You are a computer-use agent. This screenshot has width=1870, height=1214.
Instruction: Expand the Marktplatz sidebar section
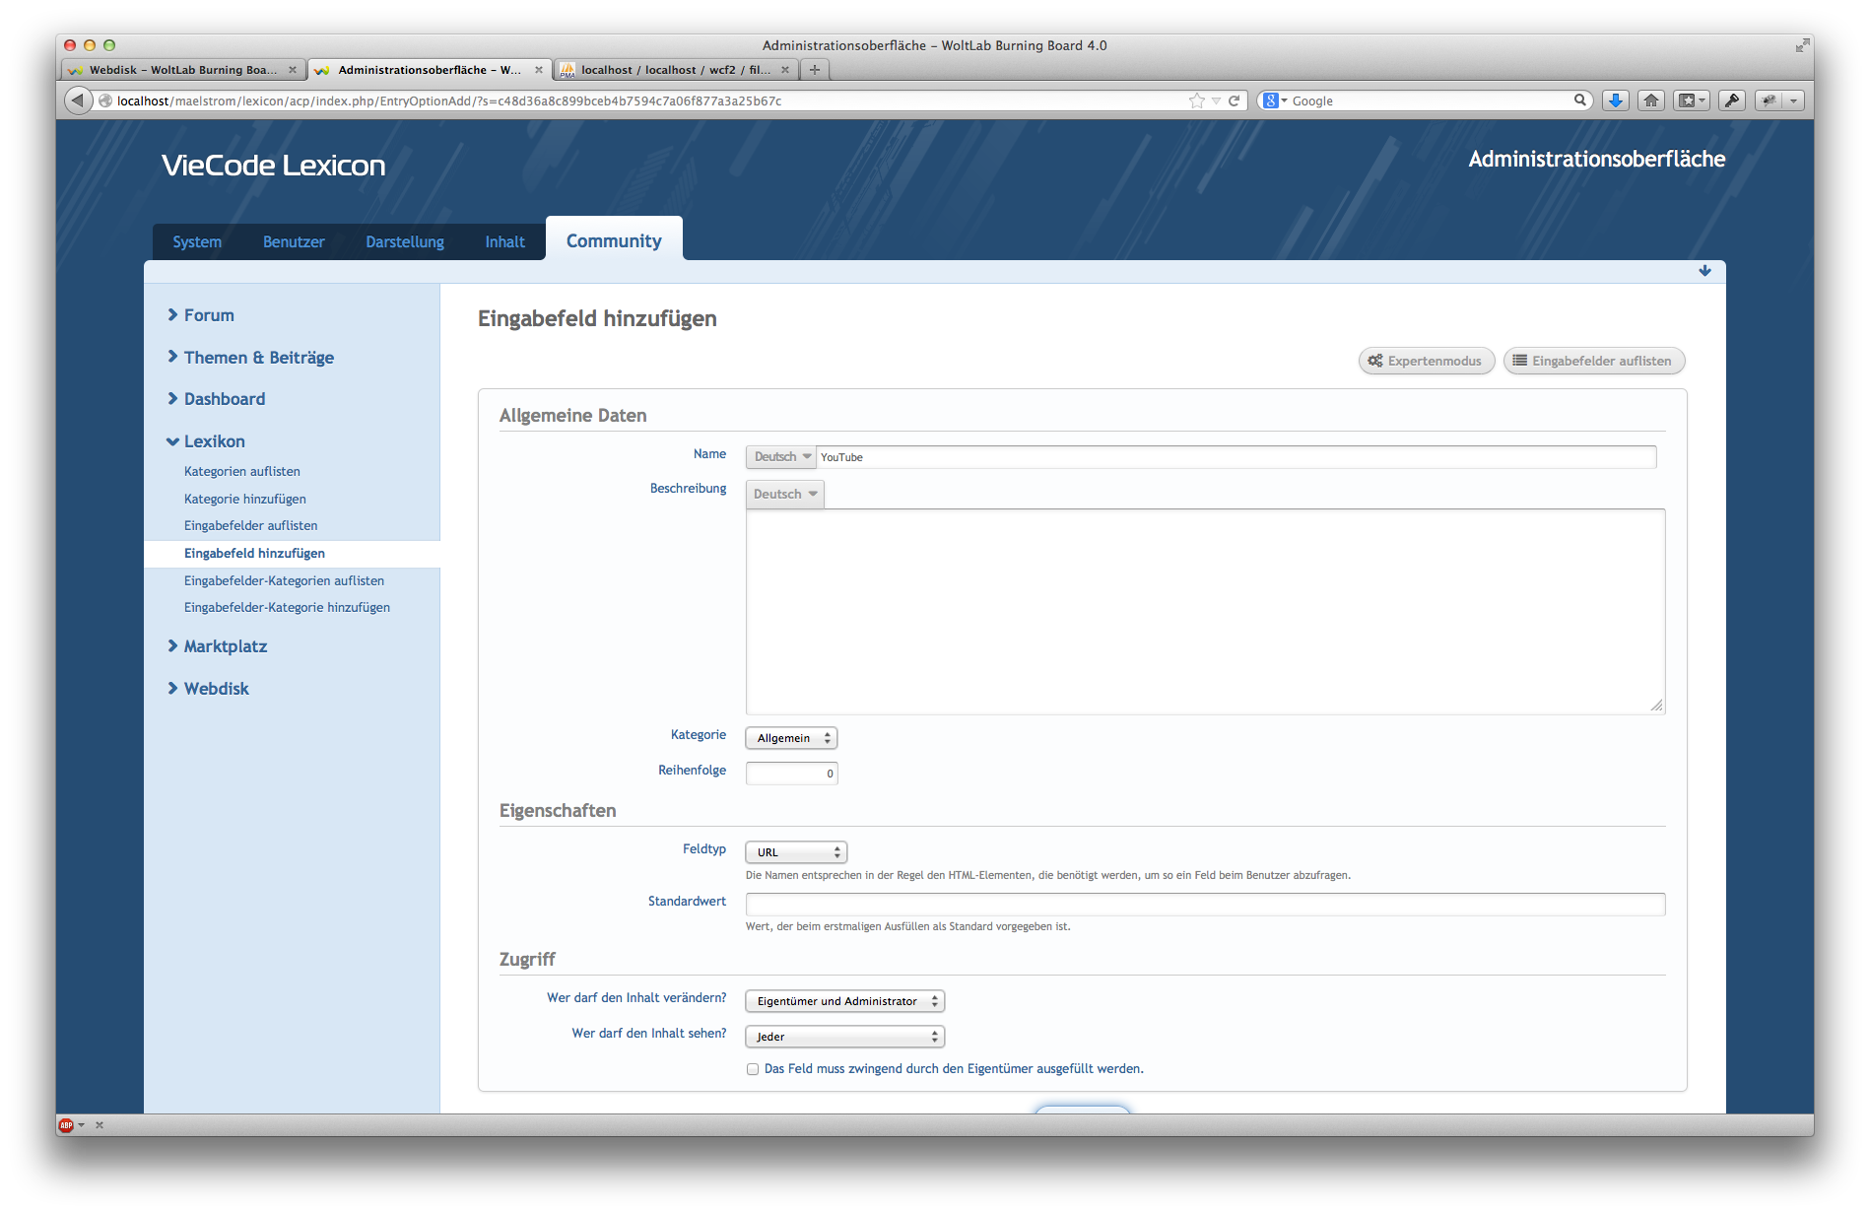225,646
